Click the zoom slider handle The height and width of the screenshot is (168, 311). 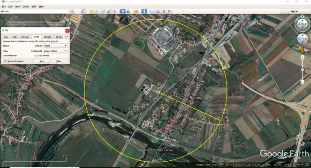[x=302, y=70]
